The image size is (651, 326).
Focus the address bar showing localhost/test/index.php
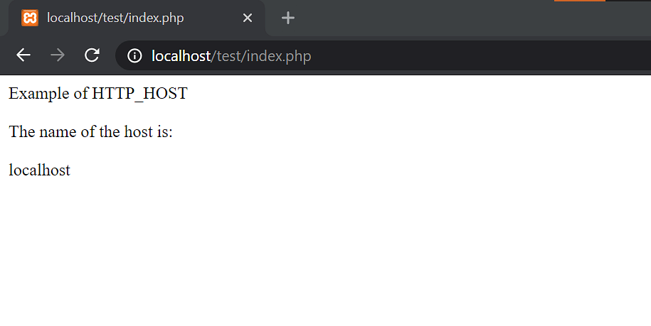click(382, 55)
